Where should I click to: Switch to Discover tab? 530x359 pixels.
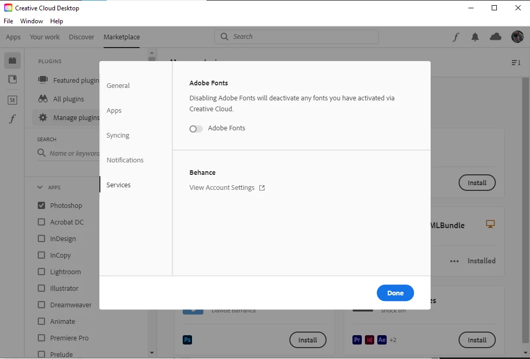coord(81,37)
